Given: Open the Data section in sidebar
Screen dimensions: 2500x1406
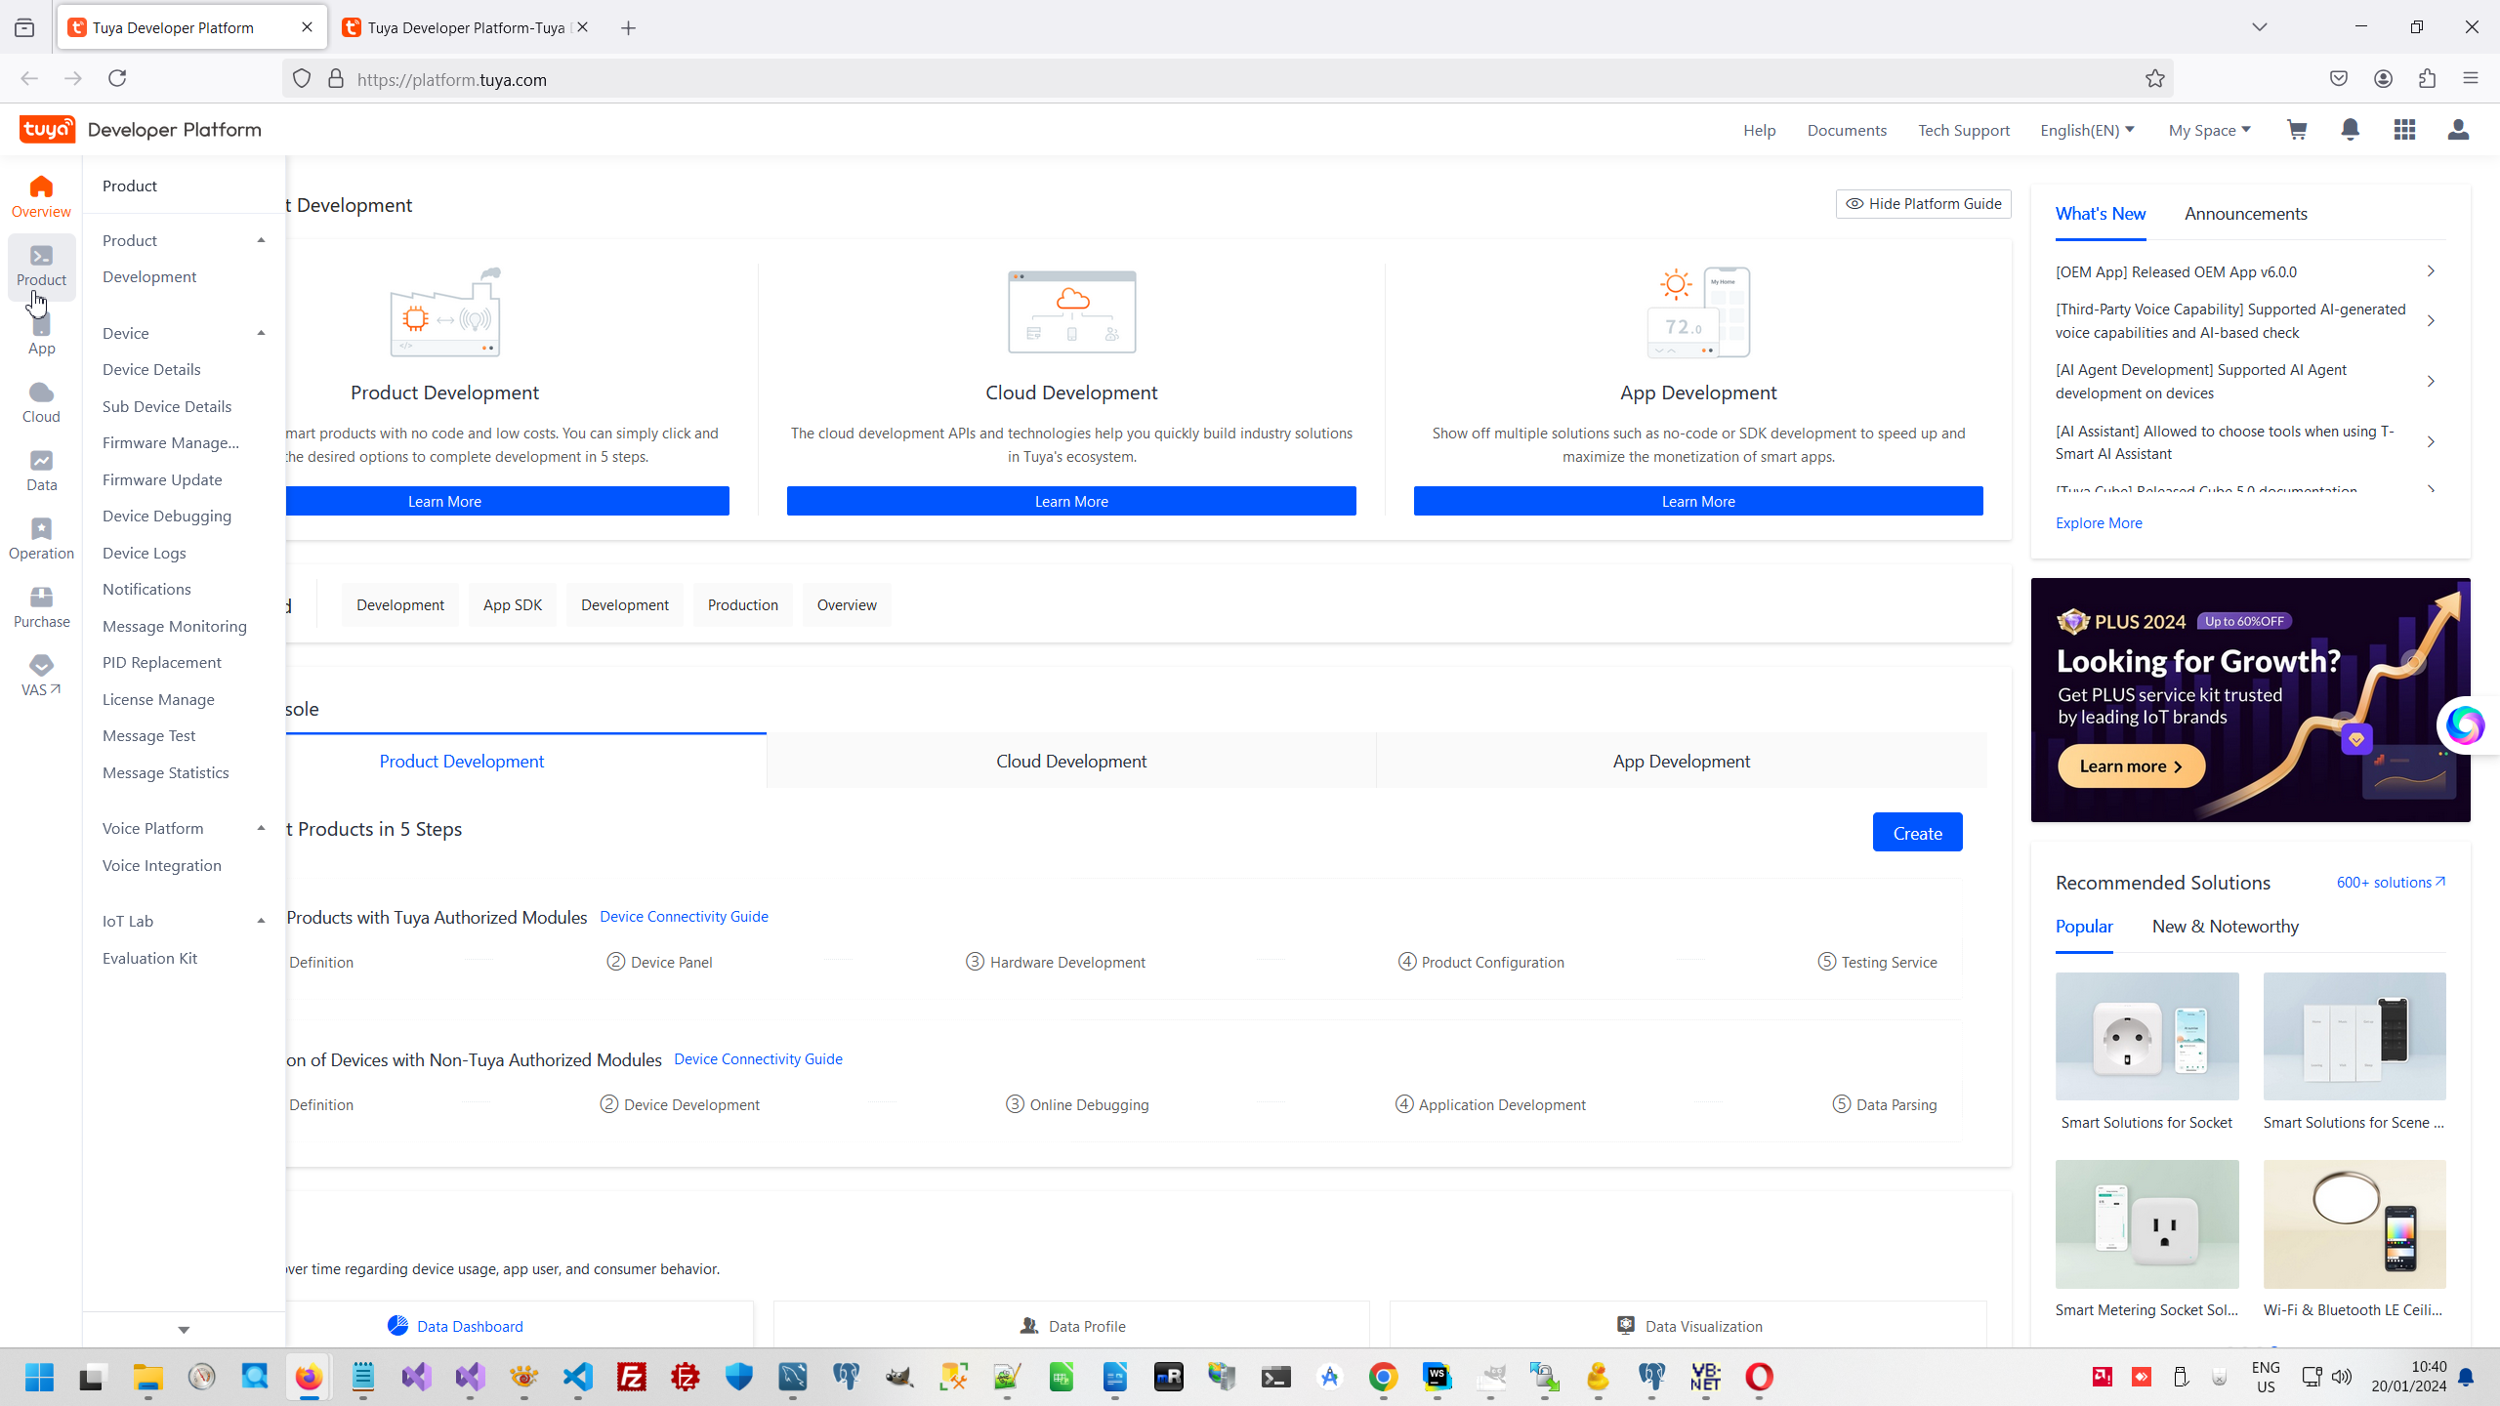Looking at the screenshot, I should coord(41,471).
